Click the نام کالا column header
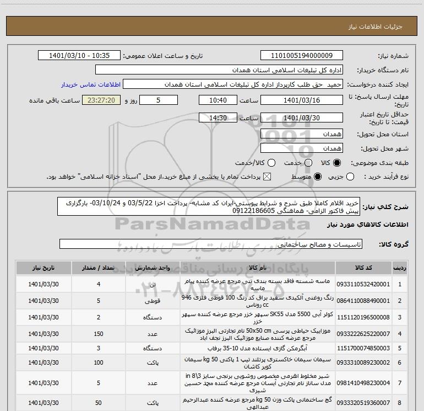This screenshot has width=424, height=411. 258,268
